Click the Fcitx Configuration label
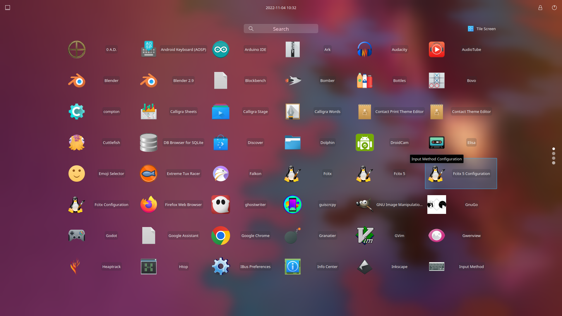The image size is (562, 316). coord(112,205)
